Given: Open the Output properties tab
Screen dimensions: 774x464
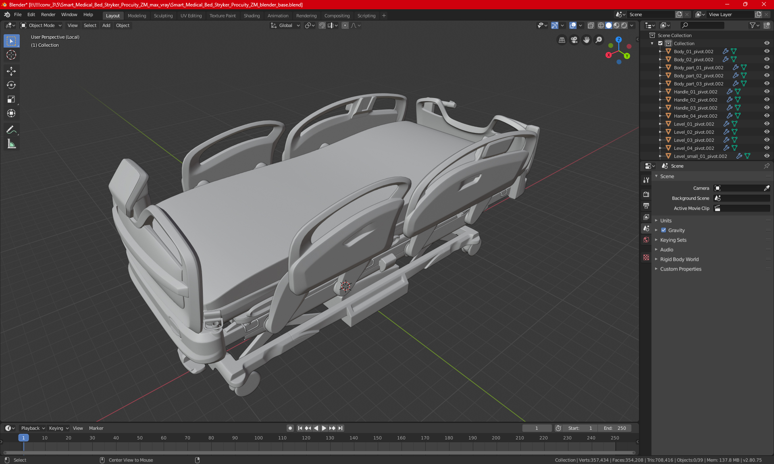Looking at the screenshot, I should (646, 205).
